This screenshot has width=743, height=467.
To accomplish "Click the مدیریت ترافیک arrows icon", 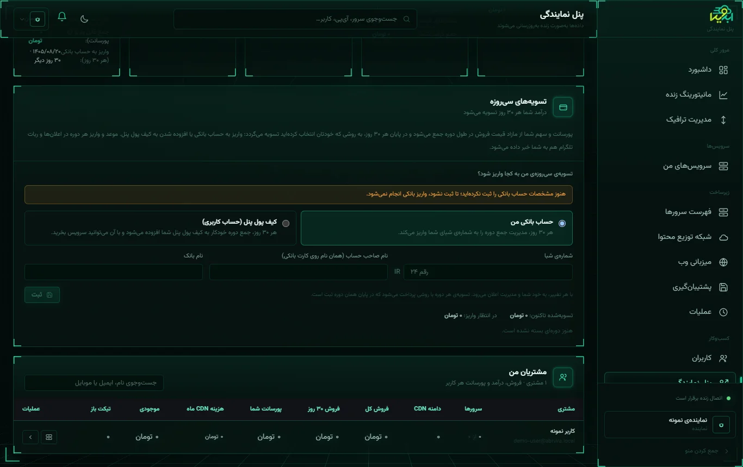I will point(723,119).
